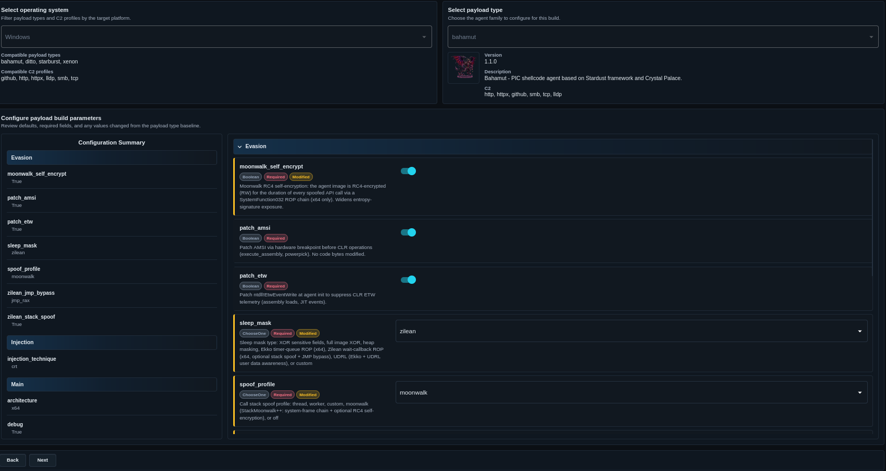Click the ChooseOne badge under sleep_mask parameter
The width and height of the screenshot is (886, 471).
(254, 333)
